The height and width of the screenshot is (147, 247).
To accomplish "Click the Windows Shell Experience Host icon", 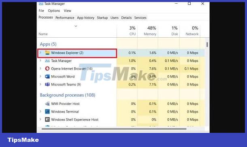I will (47, 119).
